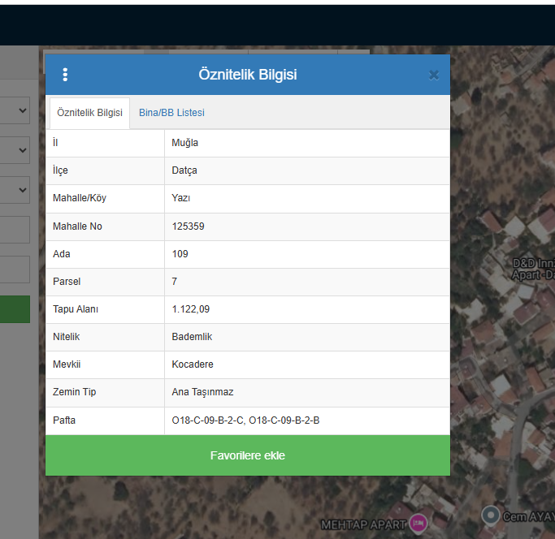The image size is (555, 539).
Task: Focus the lower empty input field in left panel
Action: 14,269
